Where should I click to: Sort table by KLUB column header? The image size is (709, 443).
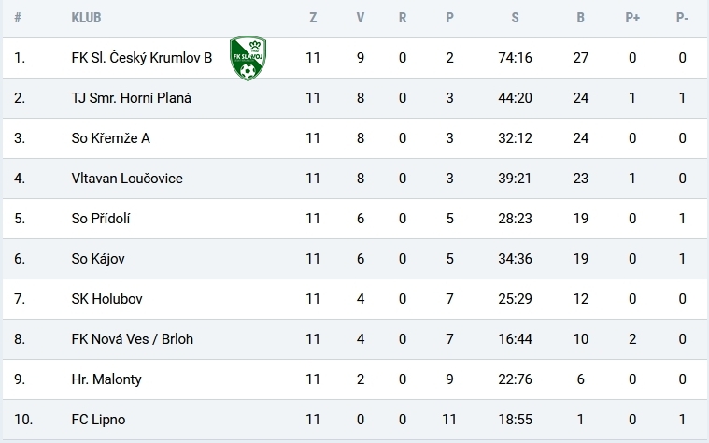click(x=86, y=18)
